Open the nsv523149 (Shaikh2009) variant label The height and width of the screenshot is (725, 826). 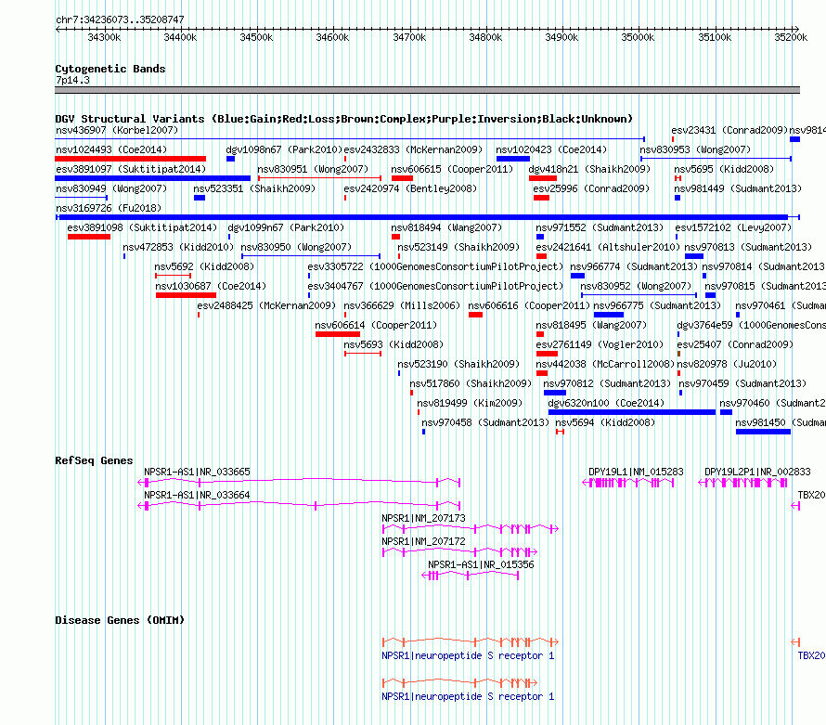click(x=458, y=247)
